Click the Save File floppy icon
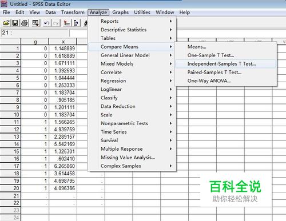The image size is (286, 221). (x=15, y=23)
